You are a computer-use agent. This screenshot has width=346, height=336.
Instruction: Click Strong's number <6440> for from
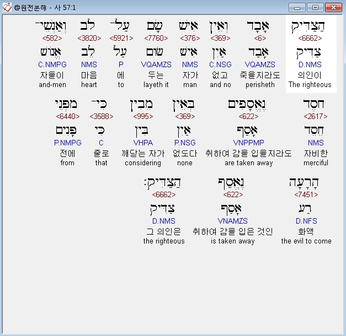click(x=67, y=116)
